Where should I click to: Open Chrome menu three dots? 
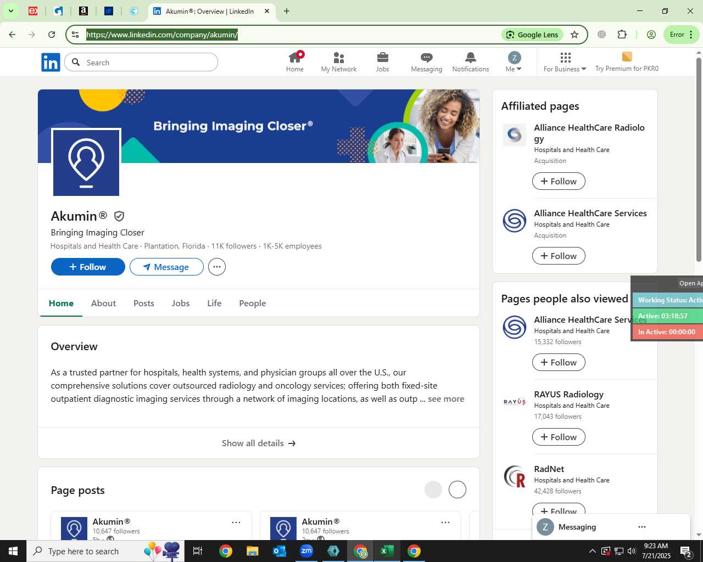click(691, 35)
